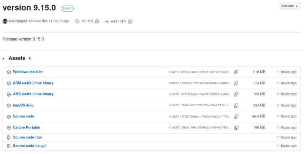Click the Windows installer '11 hours ago' timestamp

pyautogui.click(x=287, y=72)
